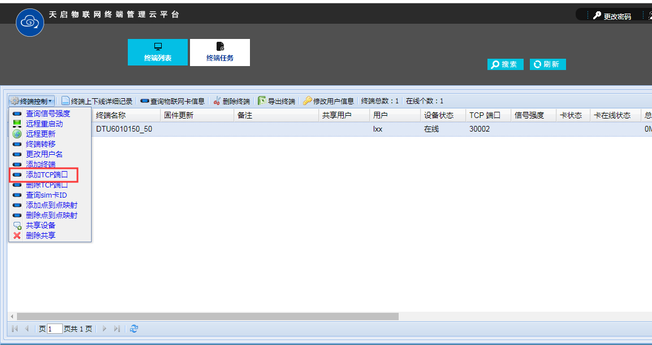Click the cloud platform logo icon
This screenshot has height=345, width=652.
click(x=30, y=23)
